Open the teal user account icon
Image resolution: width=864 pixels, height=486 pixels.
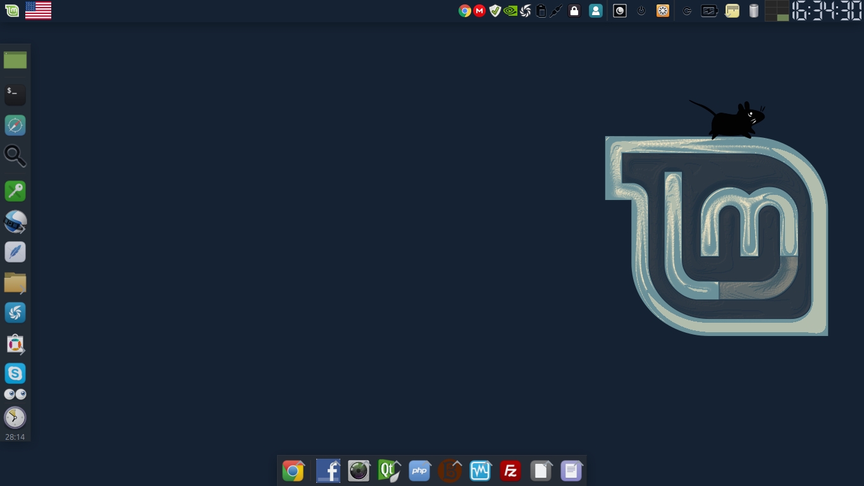(596, 11)
